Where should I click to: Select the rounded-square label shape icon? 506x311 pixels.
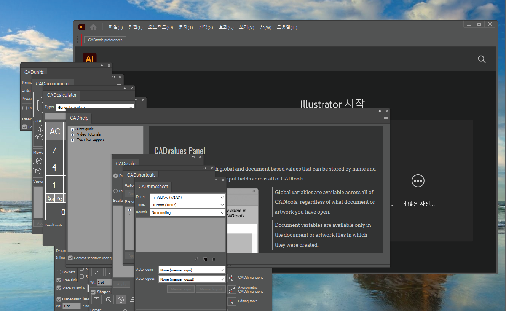(109, 300)
